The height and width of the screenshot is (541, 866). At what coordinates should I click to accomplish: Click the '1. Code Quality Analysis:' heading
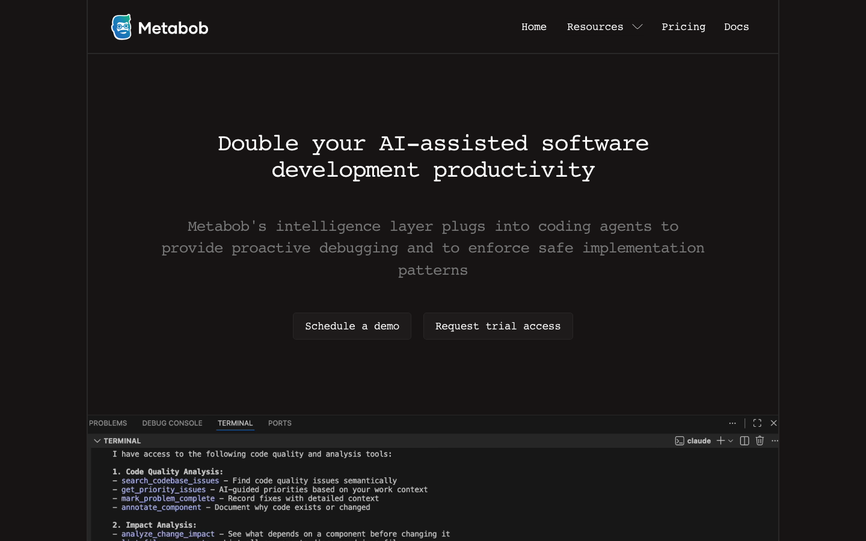[x=168, y=472]
